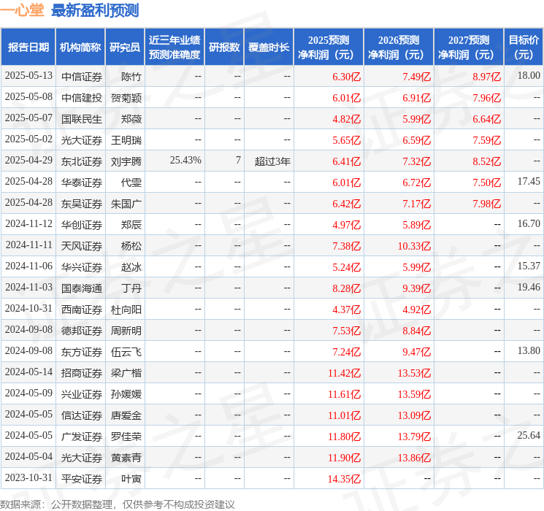Click the 目标价 column header
544x511 pixels.
[524, 47]
